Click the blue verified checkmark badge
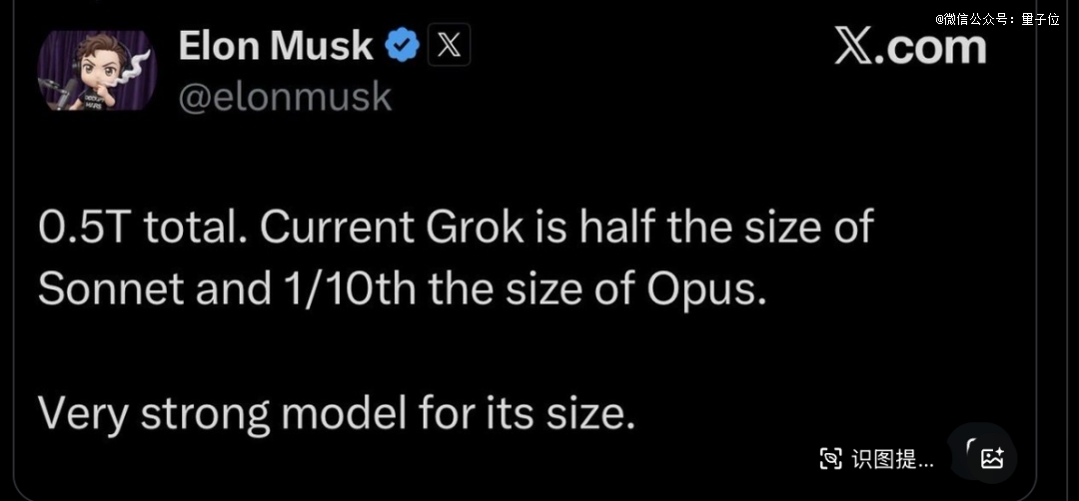 tap(403, 45)
